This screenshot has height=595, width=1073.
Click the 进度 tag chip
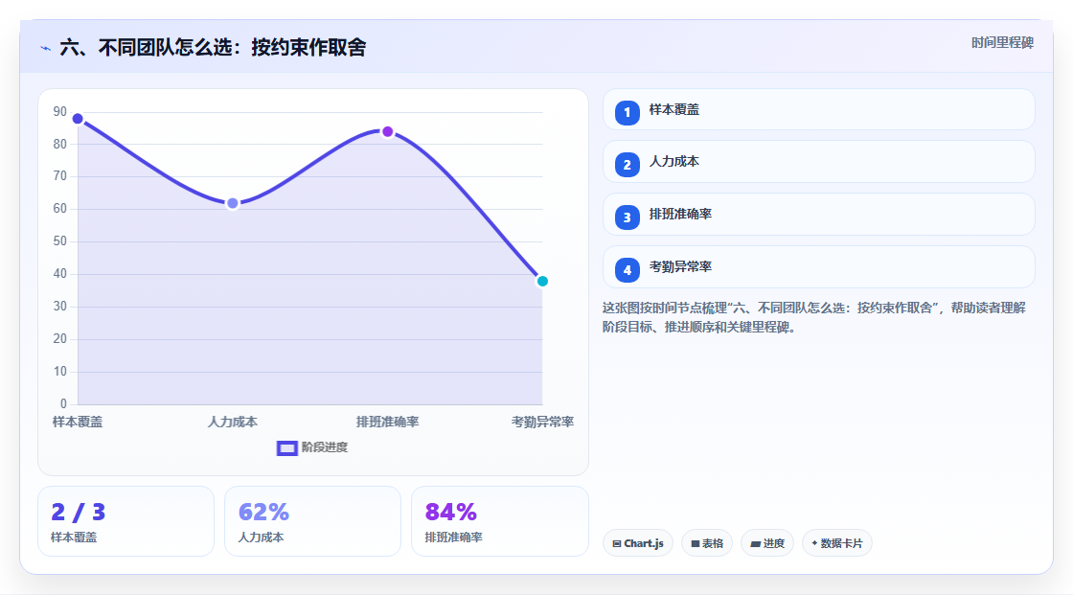[767, 543]
